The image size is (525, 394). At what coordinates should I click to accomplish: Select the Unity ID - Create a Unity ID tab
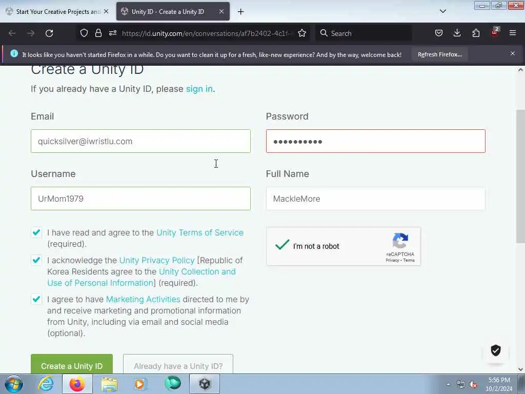tap(173, 11)
